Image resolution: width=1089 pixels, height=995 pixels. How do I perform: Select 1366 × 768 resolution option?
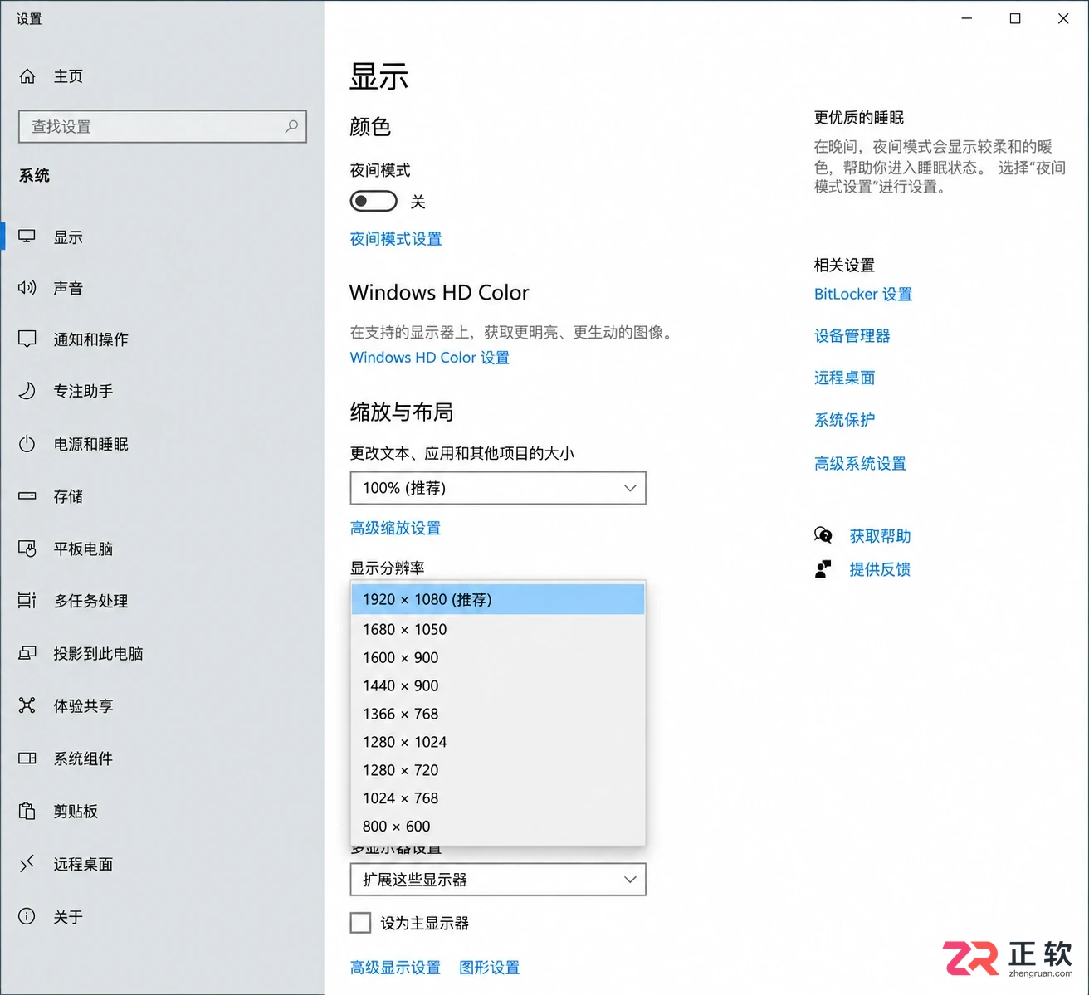498,714
